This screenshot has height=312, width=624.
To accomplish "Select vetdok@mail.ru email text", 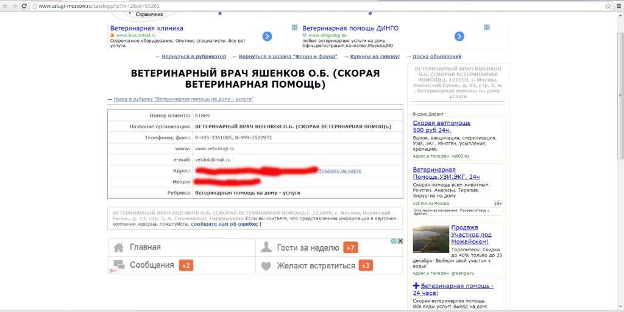I will [x=213, y=159].
